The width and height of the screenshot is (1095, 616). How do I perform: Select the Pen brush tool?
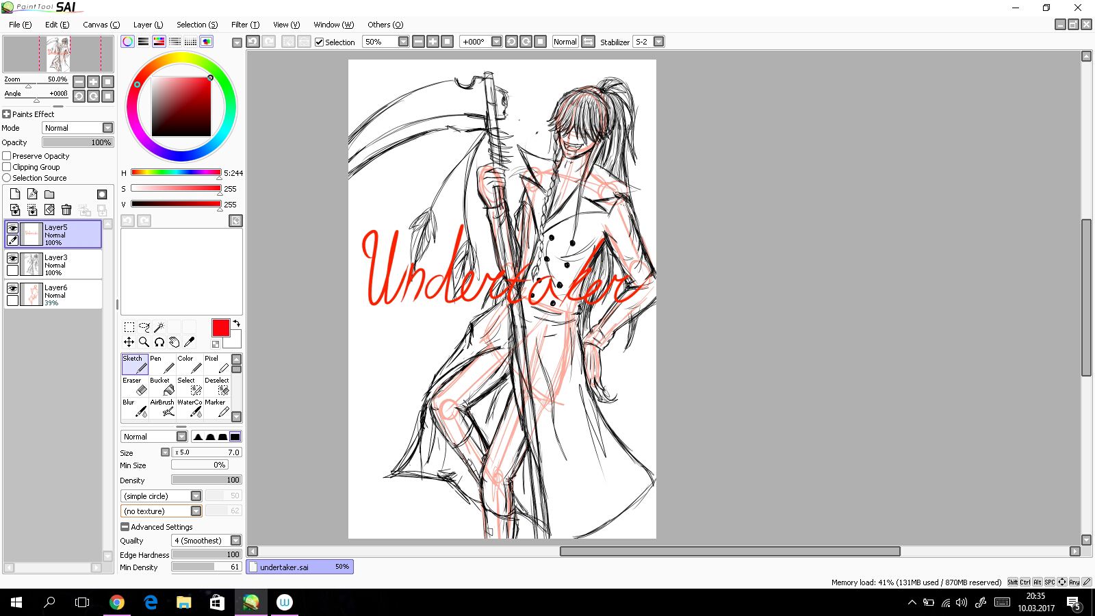click(162, 364)
